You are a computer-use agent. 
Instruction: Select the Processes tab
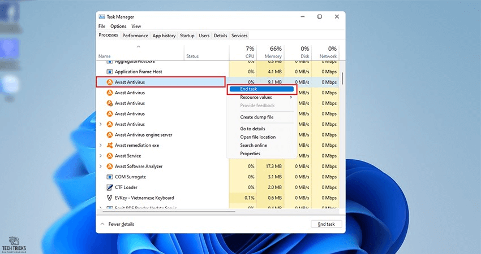[108, 35]
